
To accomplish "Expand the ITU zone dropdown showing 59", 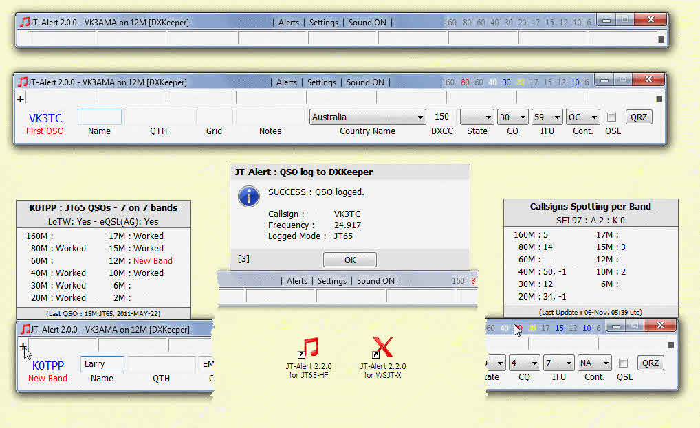I will click(x=547, y=117).
